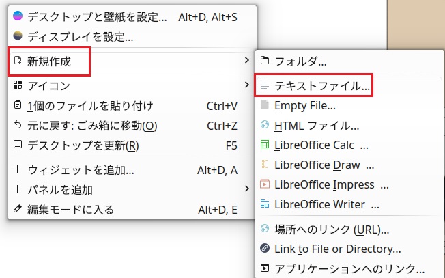Click the LibreOffice Draw icon
The image size is (445, 278).
click(265, 165)
